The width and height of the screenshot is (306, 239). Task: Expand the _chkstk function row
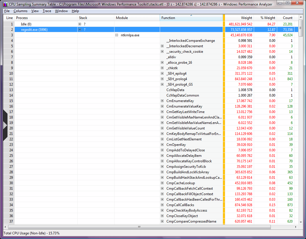coord(162,68)
